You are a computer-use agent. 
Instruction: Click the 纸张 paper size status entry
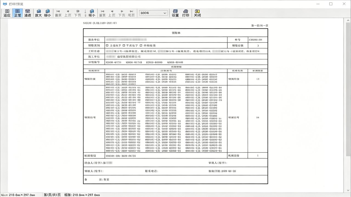[x=82, y=195]
